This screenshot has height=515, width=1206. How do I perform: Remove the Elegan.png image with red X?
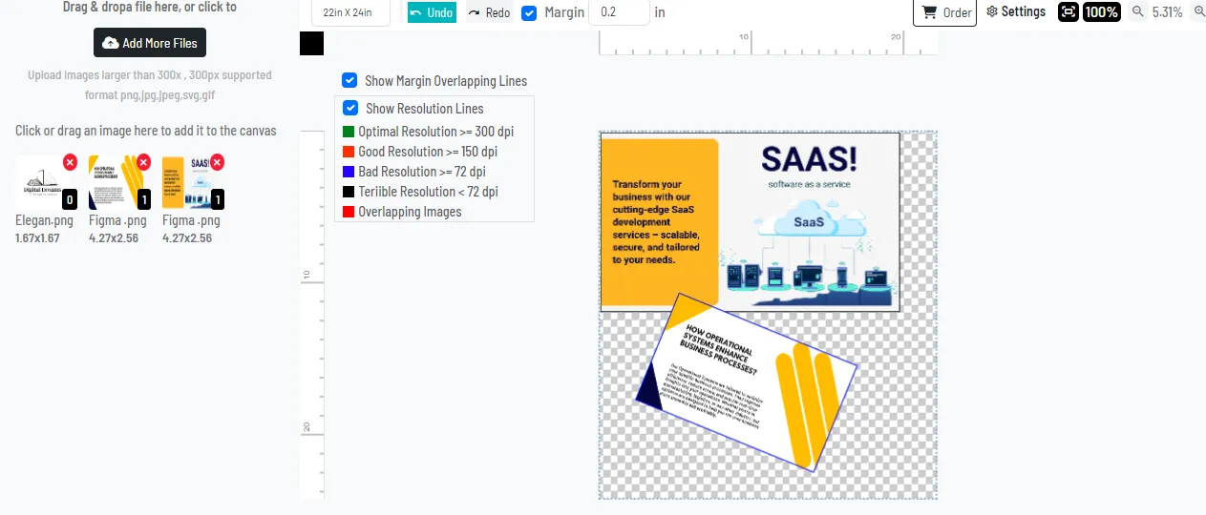(x=70, y=162)
